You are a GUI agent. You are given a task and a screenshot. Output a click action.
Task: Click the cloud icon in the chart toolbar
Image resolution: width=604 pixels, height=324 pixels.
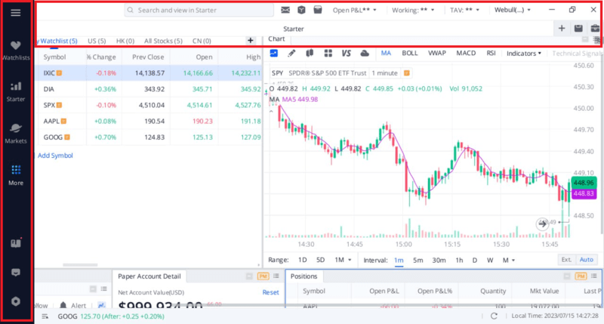[365, 53]
